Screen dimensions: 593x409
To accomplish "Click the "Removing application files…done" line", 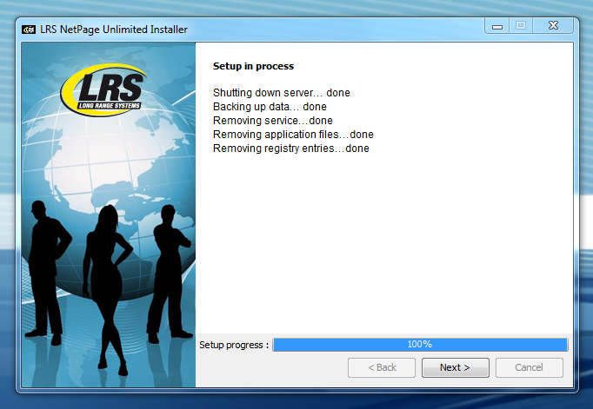I will pos(293,135).
